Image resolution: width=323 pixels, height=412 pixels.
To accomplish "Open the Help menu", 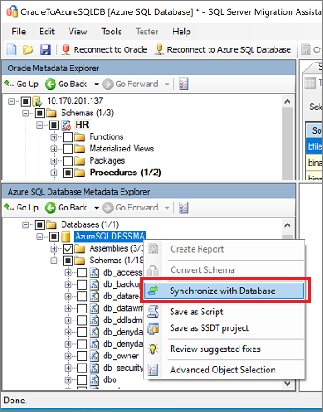I will coord(181,32).
